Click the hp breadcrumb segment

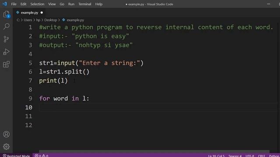pyautogui.click(x=38, y=20)
